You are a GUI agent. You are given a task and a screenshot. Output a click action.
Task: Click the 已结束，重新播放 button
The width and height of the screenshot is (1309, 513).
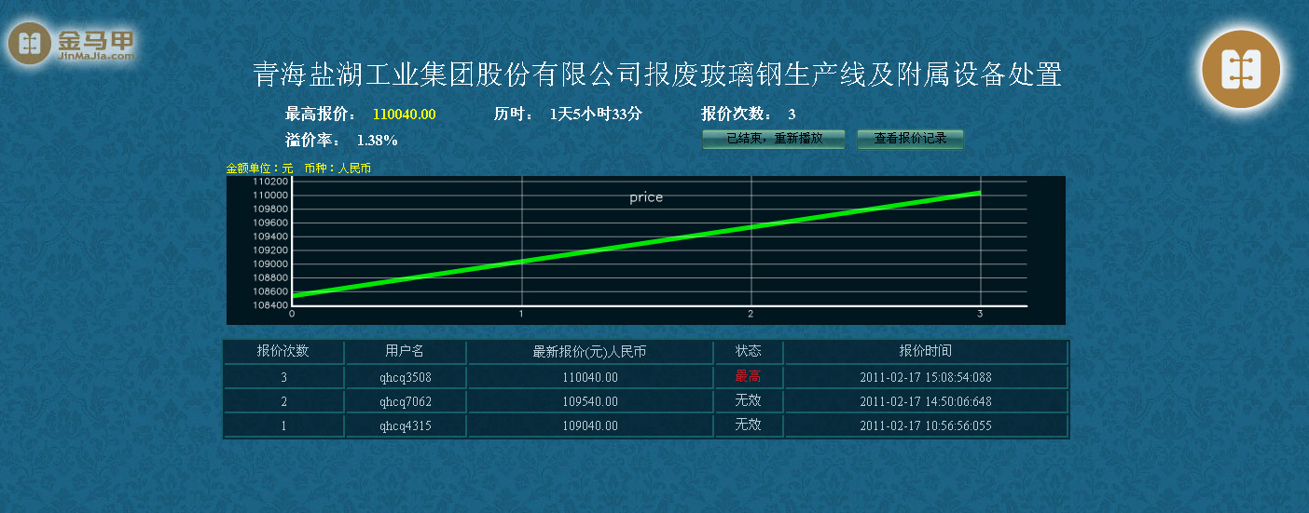pos(774,139)
